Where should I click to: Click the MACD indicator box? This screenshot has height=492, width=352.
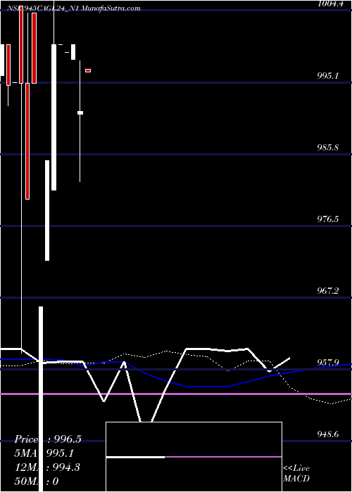[x=194, y=457]
